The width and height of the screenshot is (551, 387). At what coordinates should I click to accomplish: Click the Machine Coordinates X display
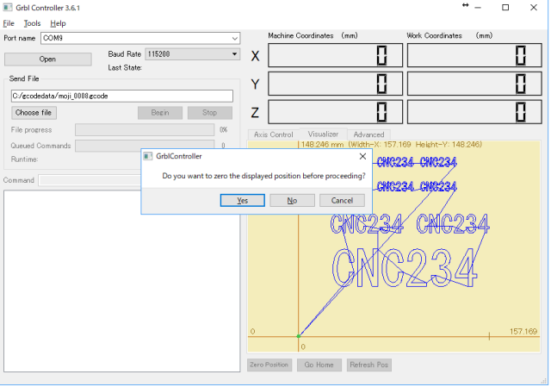[335, 55]
